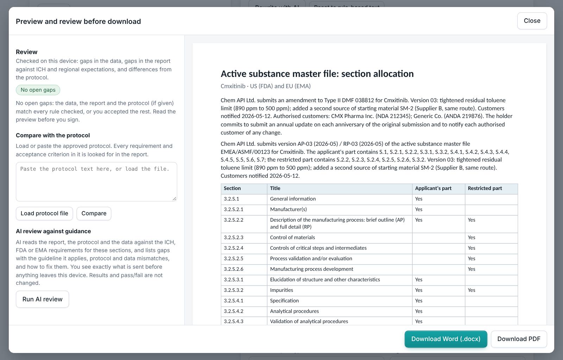
Task: Click the 'Analytical procedures' title cell
Action: coord(340,312)
